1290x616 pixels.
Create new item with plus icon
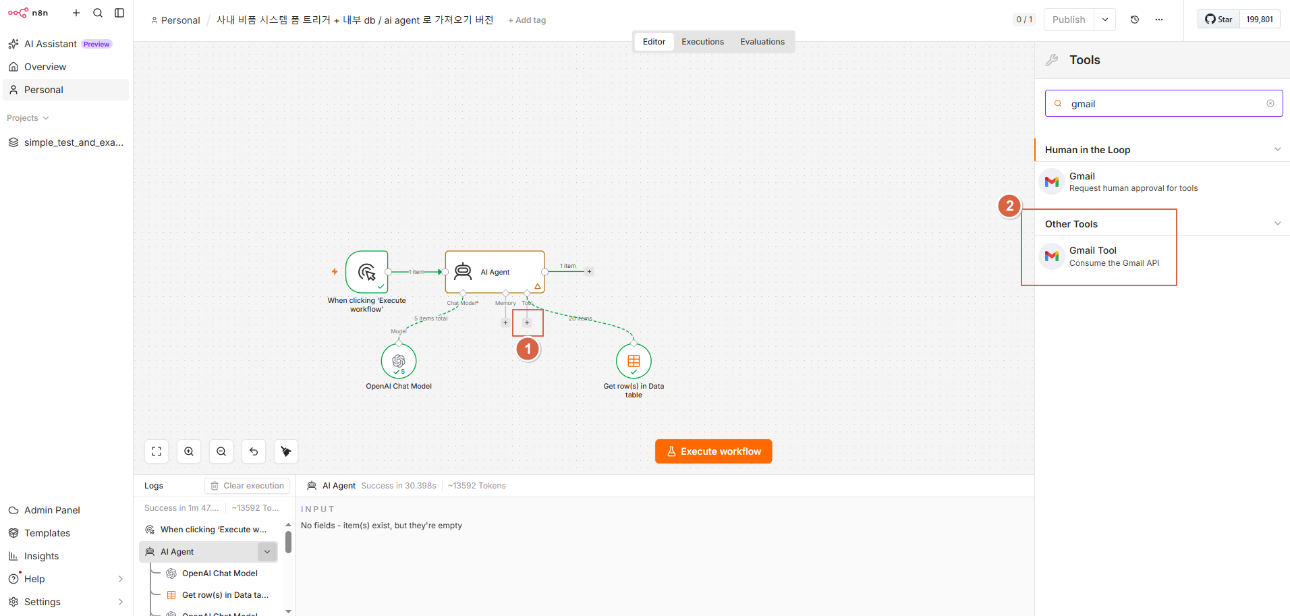click(76, 13)
